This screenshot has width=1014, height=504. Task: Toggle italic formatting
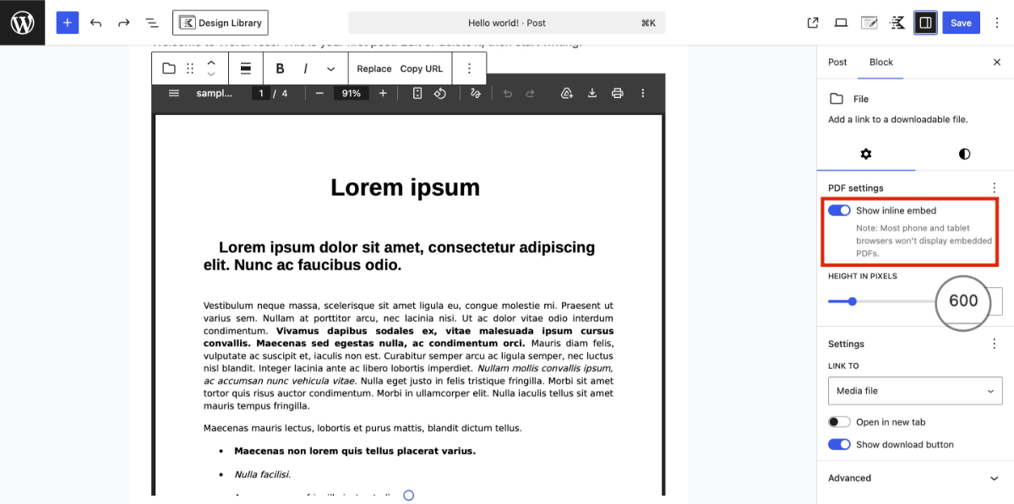coord(306,68)
